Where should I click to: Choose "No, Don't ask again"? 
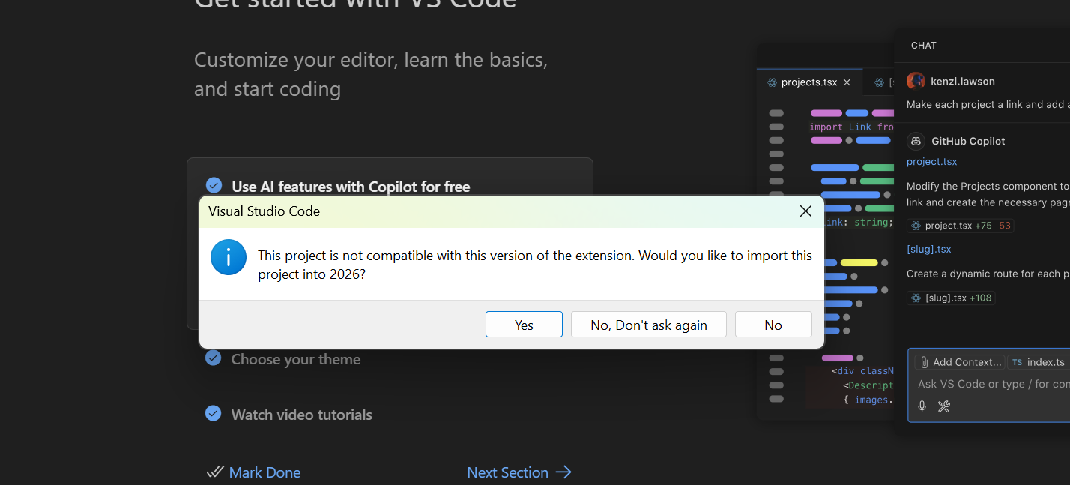(x=648, y=325)
